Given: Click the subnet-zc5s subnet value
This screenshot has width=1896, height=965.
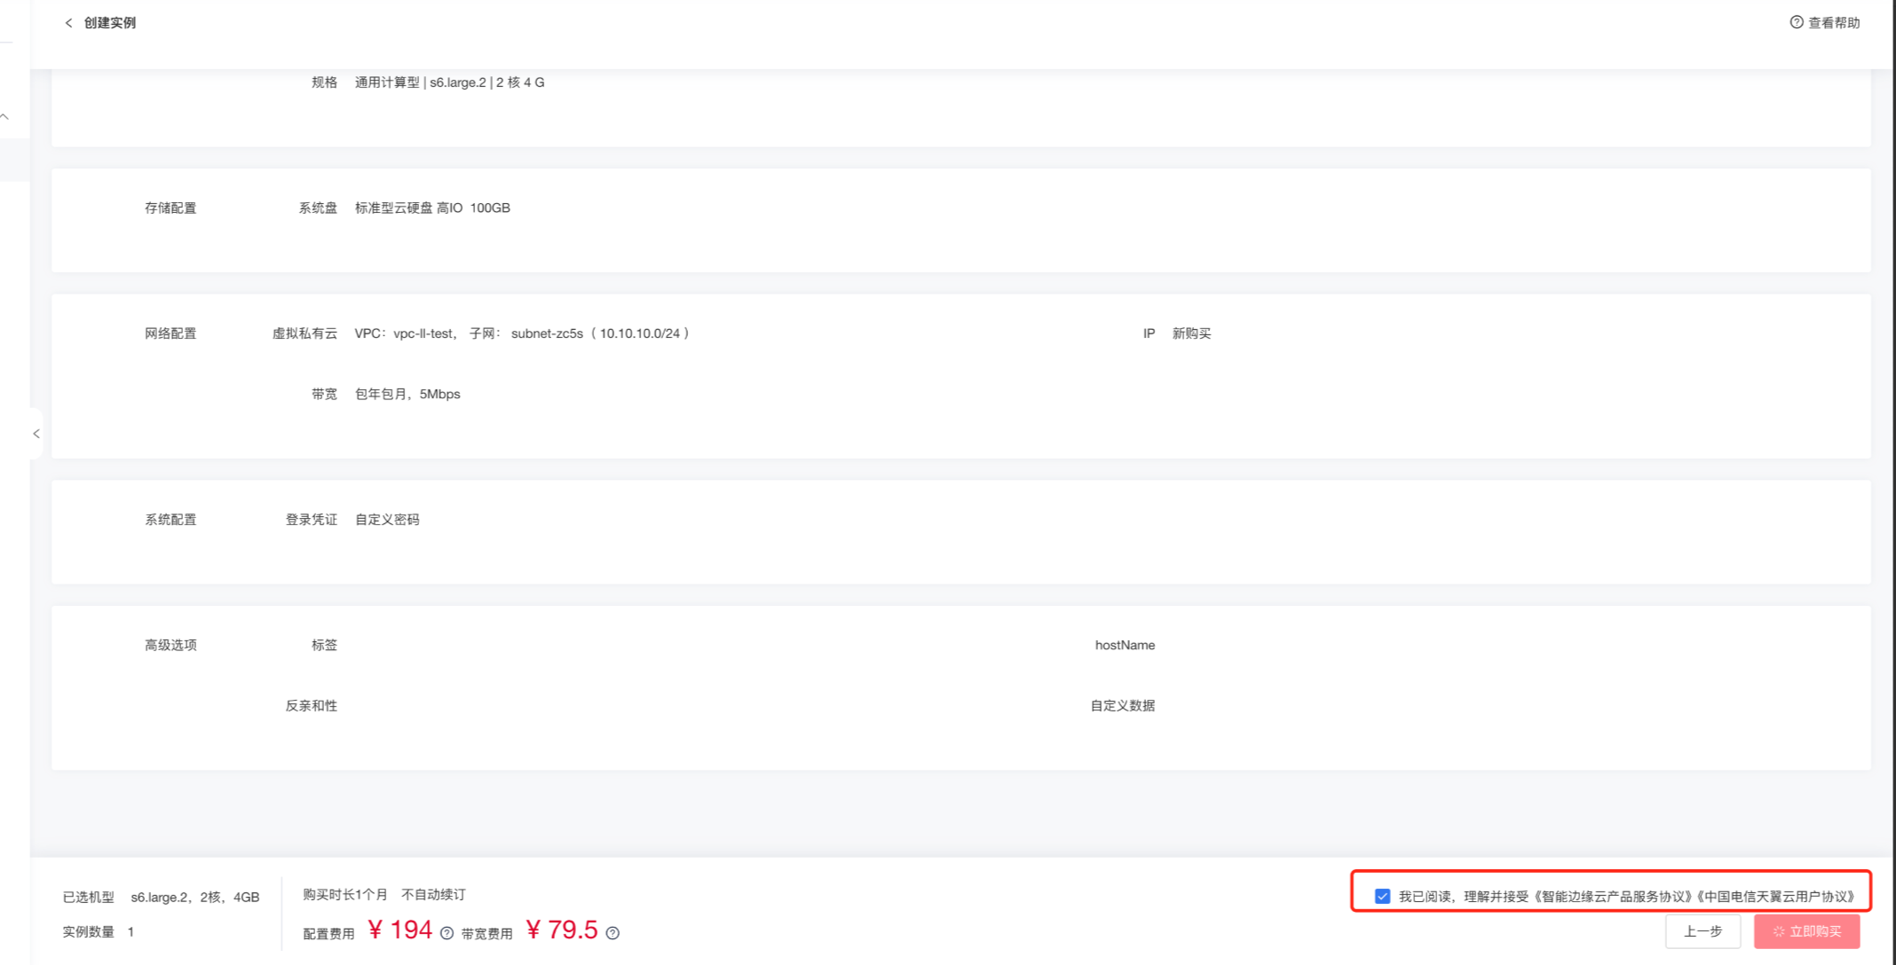Looking at the screenshot, I should tap(547, 333).
